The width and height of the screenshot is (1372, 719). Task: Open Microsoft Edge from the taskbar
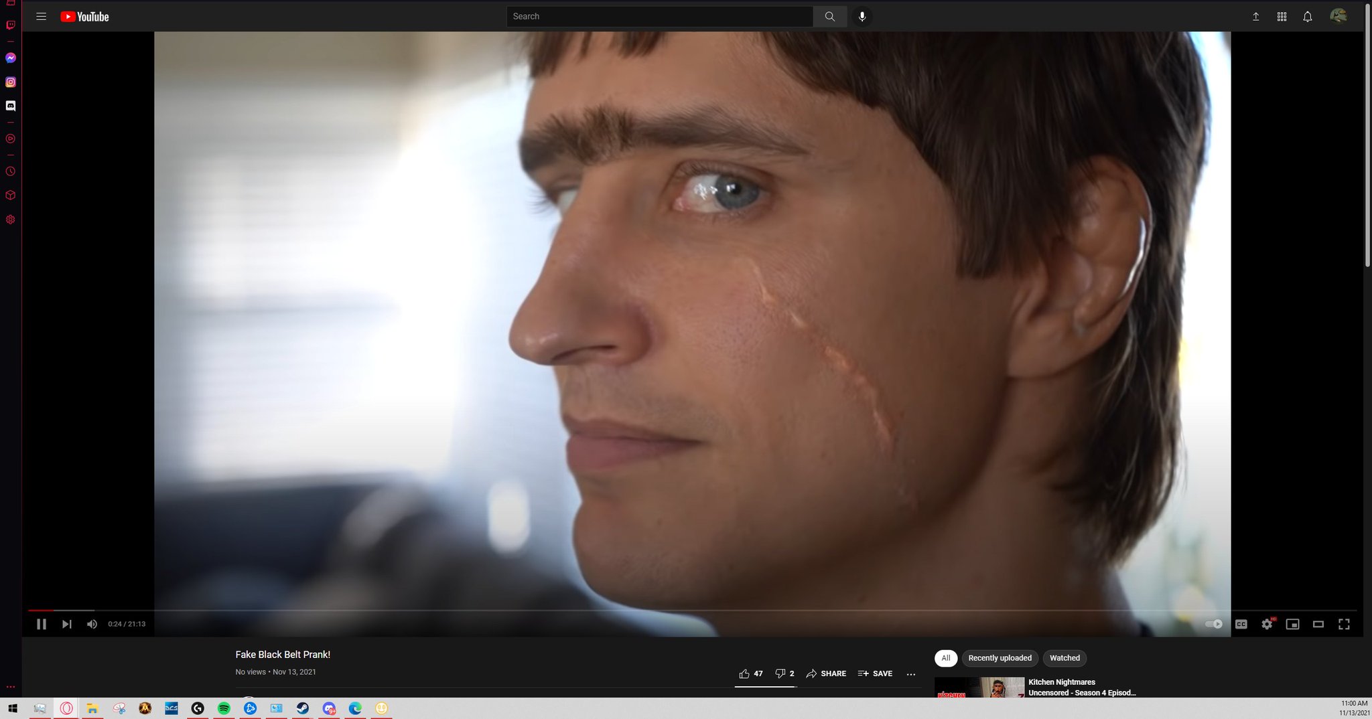tap(355, 708)
